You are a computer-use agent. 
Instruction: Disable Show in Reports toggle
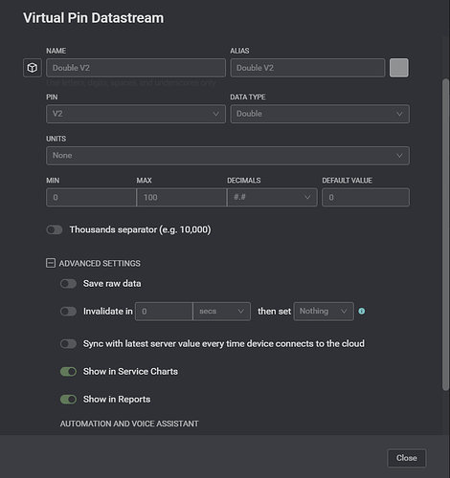(x=68, y=400)
